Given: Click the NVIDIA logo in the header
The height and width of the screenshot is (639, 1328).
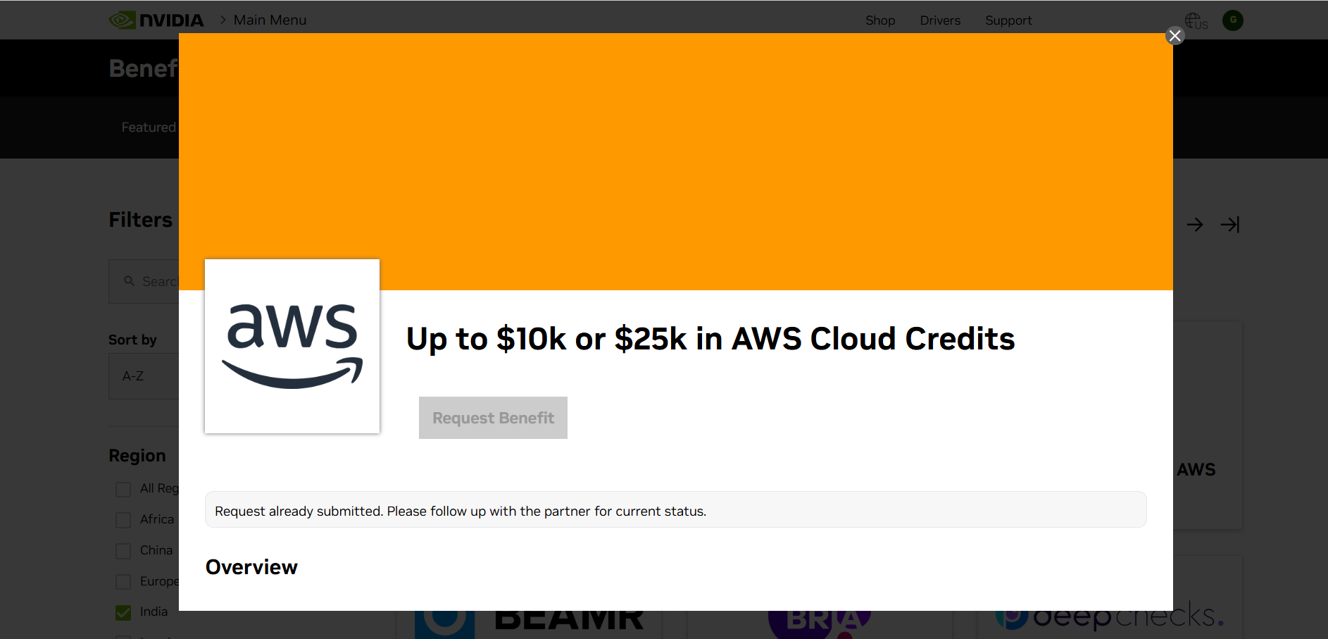Looking at the screenshot, I should click(x=156, y=20).
